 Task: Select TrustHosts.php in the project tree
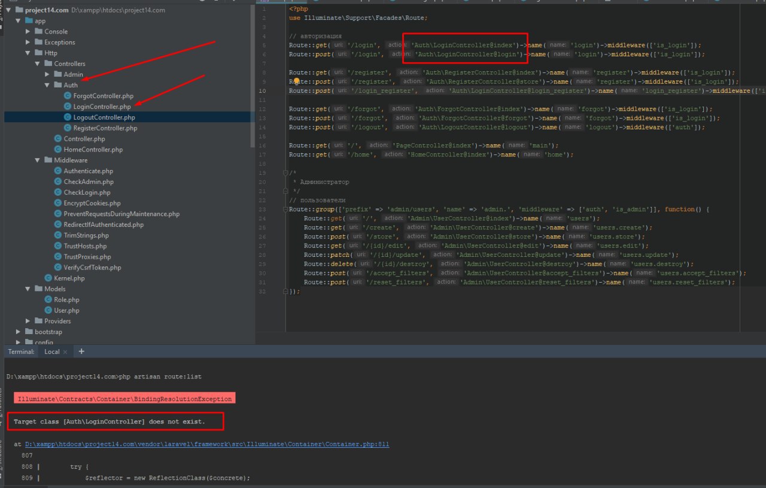tap(85, 247)
